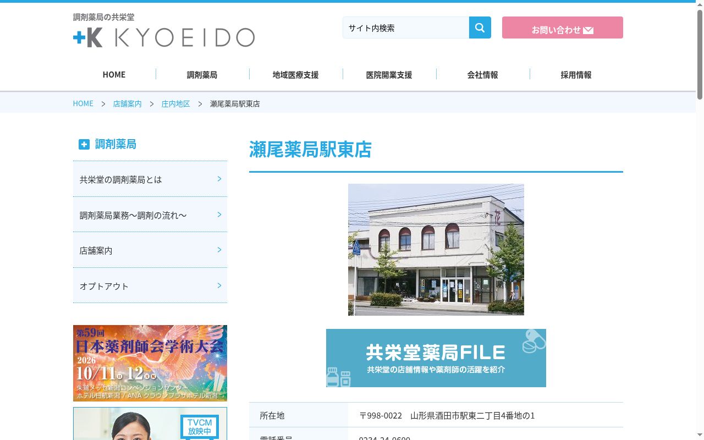The height and width of the screenshot is (440, 704).
Task: Open the TVCM放映中 banner
Action: [150, 424]
